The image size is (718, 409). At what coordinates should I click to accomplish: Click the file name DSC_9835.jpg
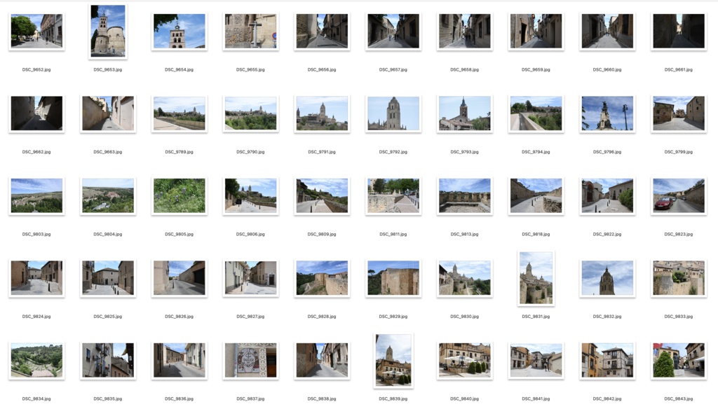click(x=107, y=398)
